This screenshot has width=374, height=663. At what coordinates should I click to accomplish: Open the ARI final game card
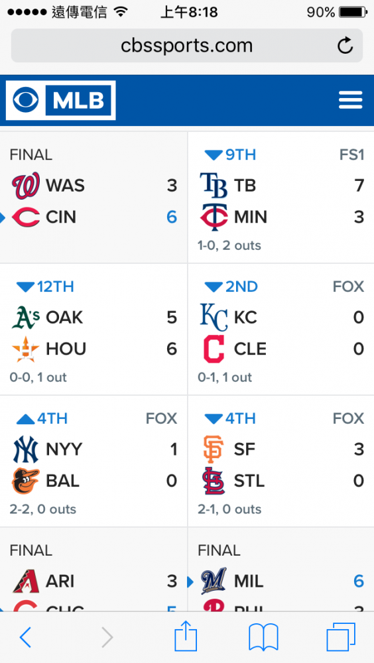[x=93, y=570]
